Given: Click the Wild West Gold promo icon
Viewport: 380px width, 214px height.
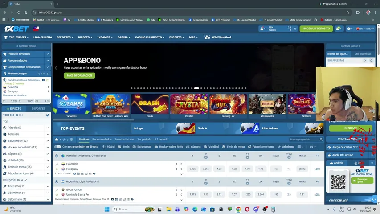Looking at the screenshot, I should coord(207,37).
